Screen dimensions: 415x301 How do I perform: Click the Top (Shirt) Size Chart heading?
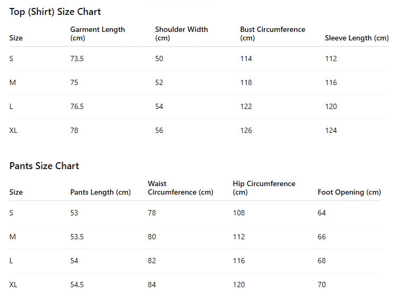coord(55,12)
